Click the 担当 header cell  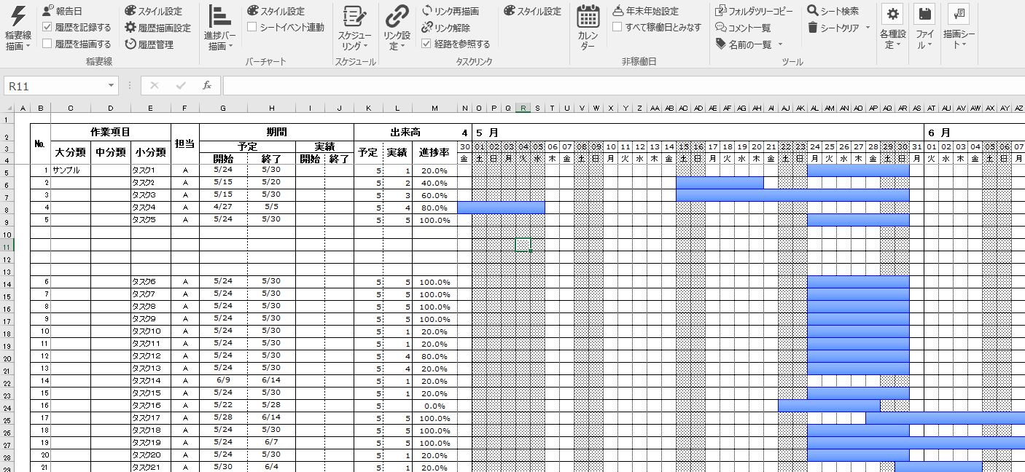pos(185,144)
